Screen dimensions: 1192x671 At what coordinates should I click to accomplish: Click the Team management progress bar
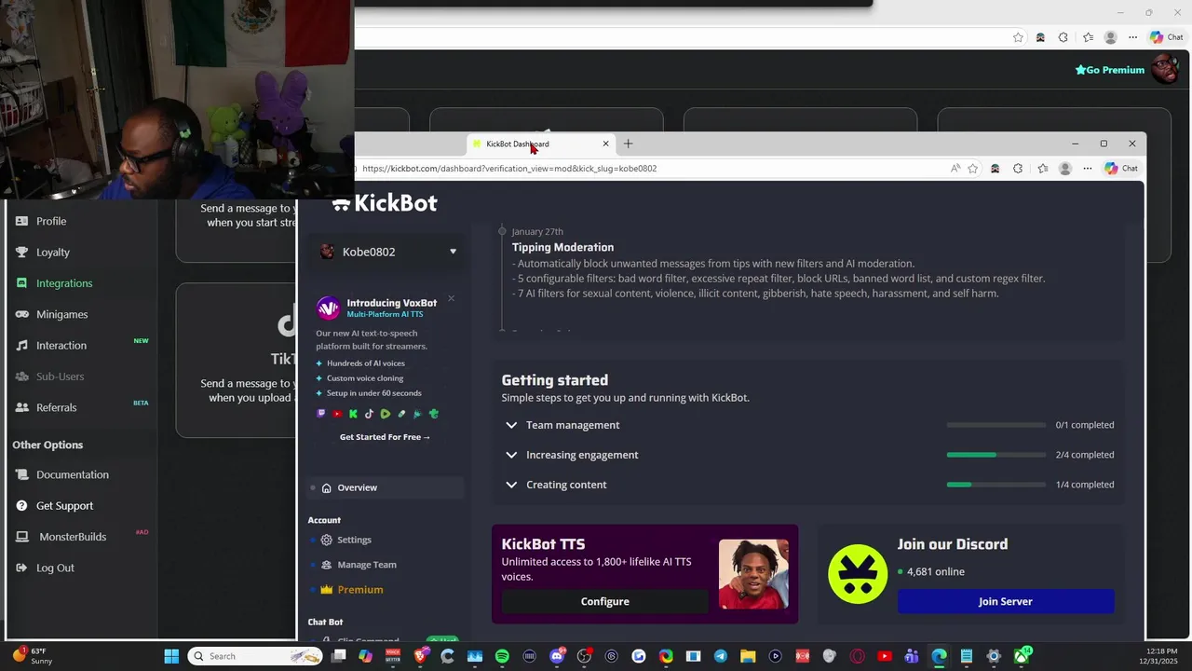pyautogui.click(x=996, y=425)
